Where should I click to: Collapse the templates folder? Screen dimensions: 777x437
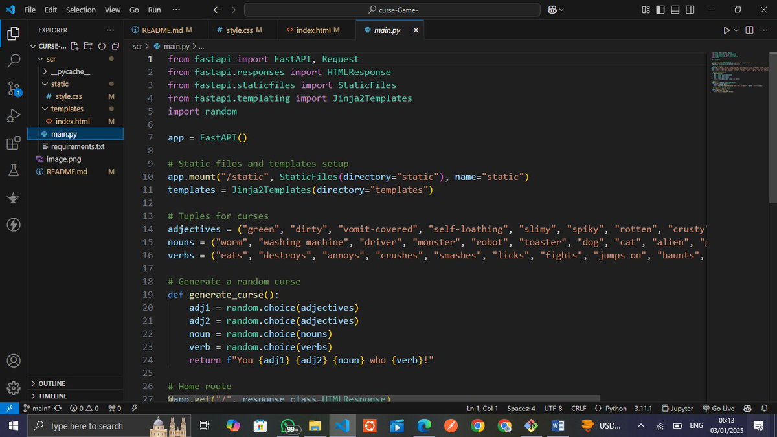coord(45,109)
